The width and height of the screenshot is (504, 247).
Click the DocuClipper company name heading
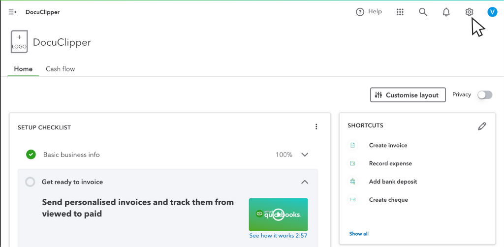click(62, 42)
